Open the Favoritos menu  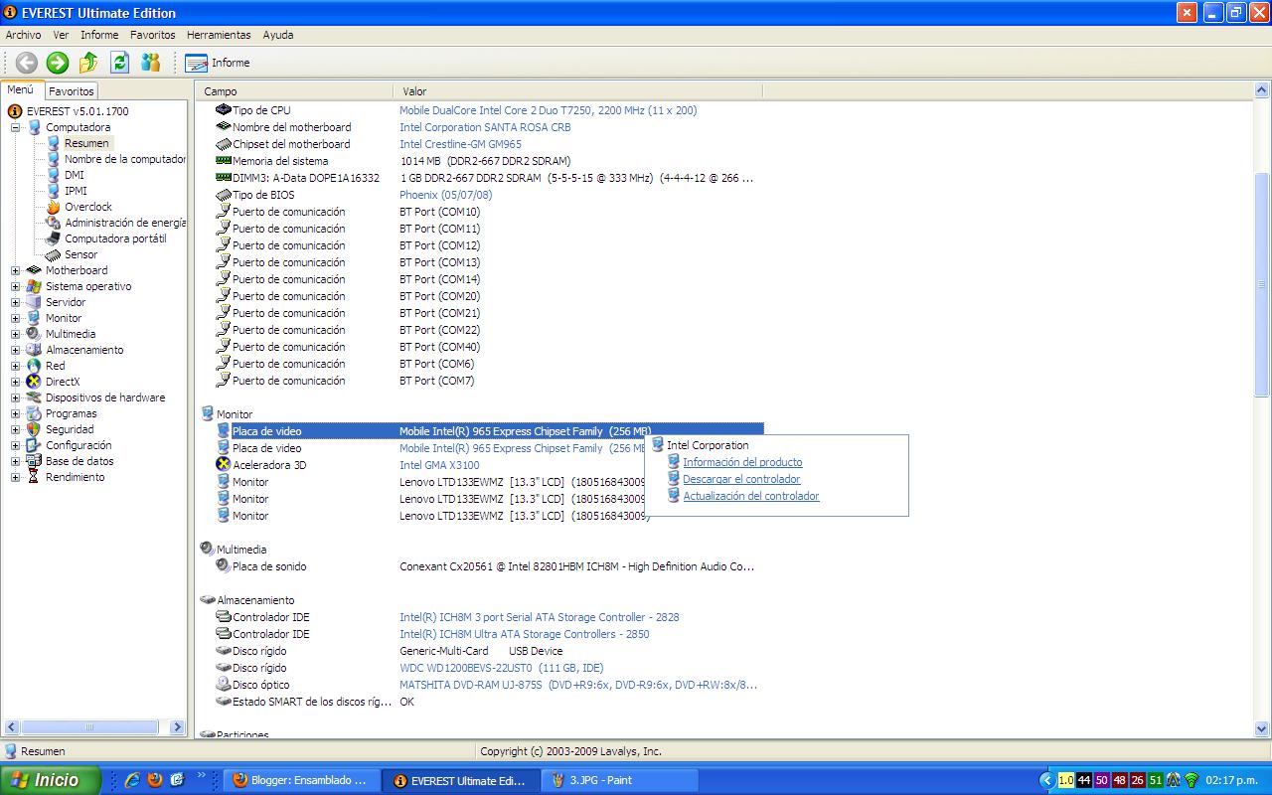152,35
